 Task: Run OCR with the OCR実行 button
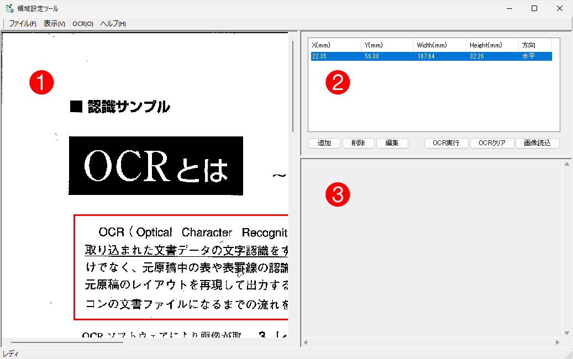[x=446, y=143]
